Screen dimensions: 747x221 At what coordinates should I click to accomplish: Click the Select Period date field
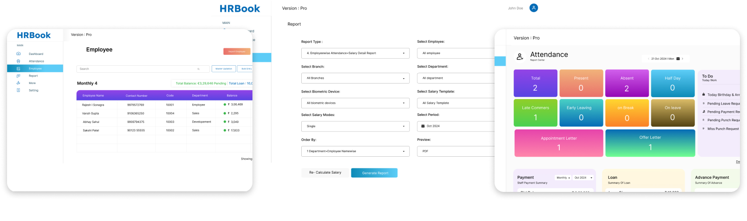click(455, 126)
